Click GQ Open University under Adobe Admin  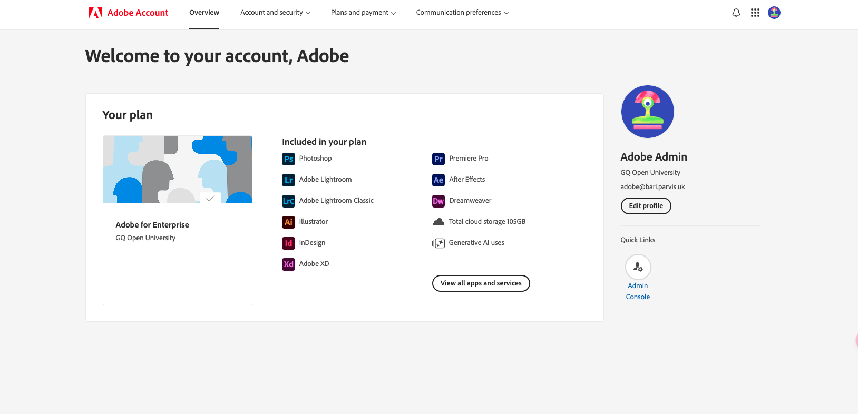pos(650,173)
